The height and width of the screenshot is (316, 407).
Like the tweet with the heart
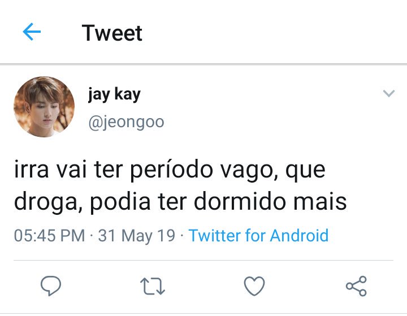tap(254, 286)
